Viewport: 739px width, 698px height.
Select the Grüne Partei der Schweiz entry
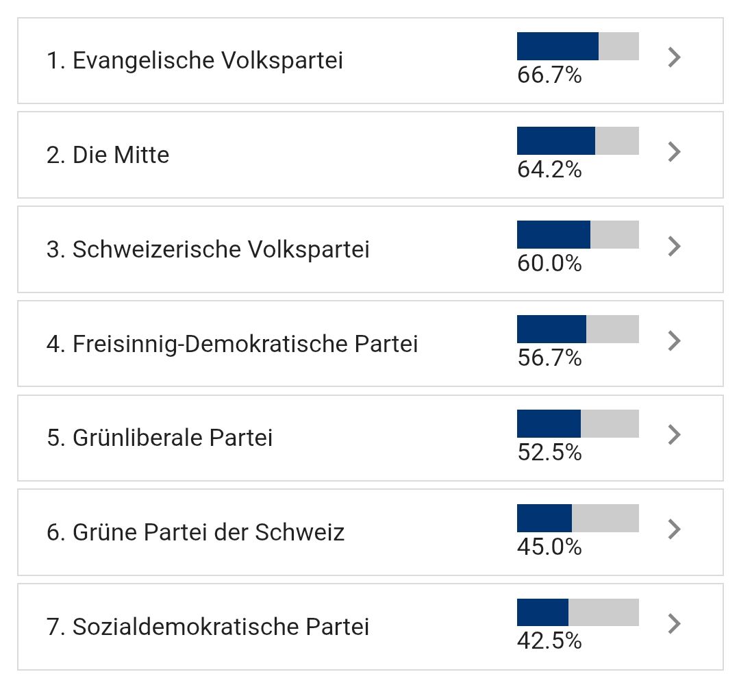tap(195, 532)
